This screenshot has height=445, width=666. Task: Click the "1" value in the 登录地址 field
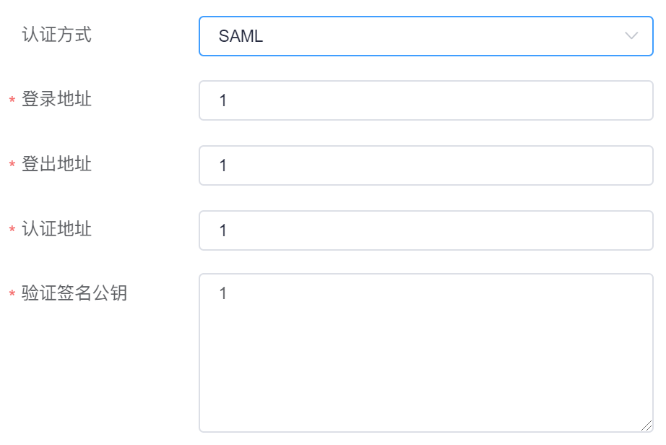click(x=223, y=100)
